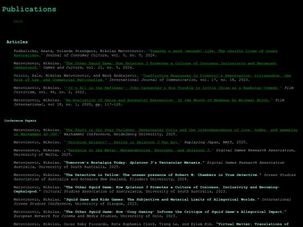The width and height of the screenshot is (303, 227).
Task: Click 'Virtual Matter: Translations of' title text
Action: pos(253,224)
